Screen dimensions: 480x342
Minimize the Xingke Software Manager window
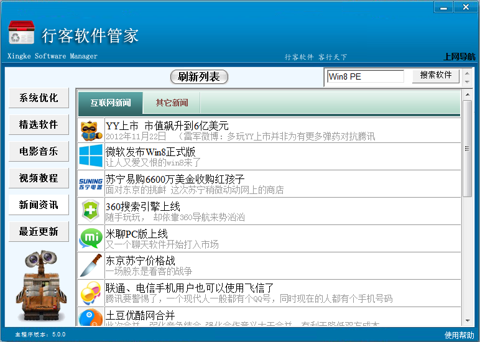(x=443, y=7)
